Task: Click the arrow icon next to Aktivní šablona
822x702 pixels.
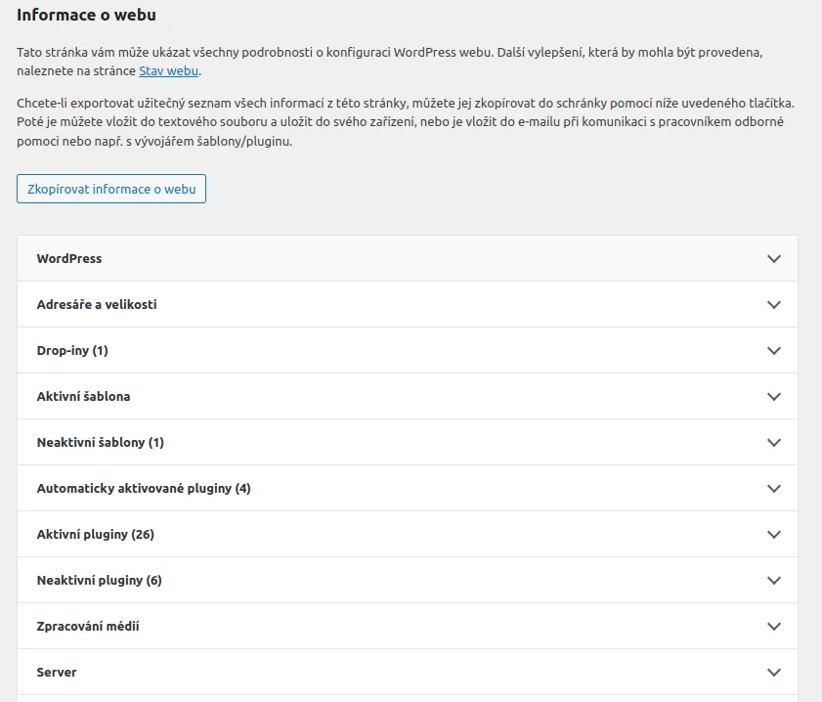Action: click(774, 397)
